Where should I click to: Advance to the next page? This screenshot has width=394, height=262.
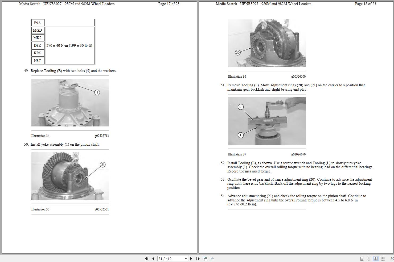point(191,258)
